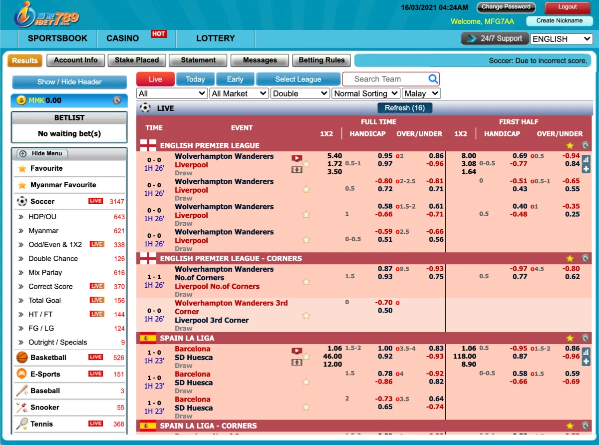
Task: Click the Logout button
Action: click(x=568, y=7)
